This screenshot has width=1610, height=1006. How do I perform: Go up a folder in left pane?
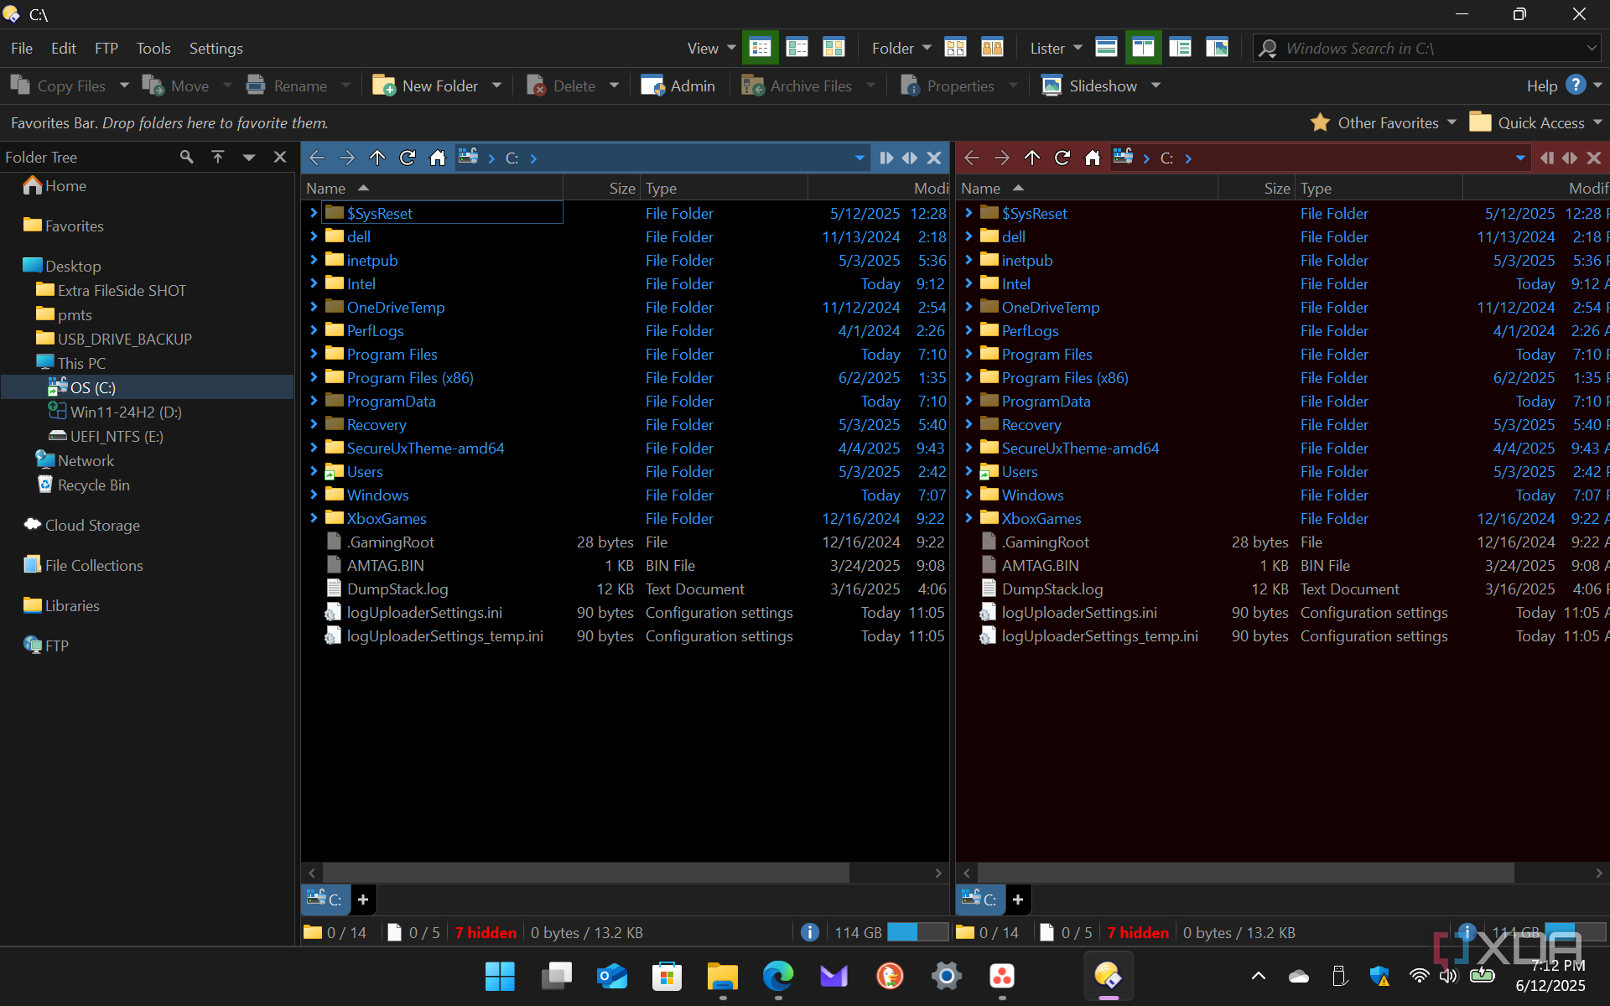(x=377, y=158)
